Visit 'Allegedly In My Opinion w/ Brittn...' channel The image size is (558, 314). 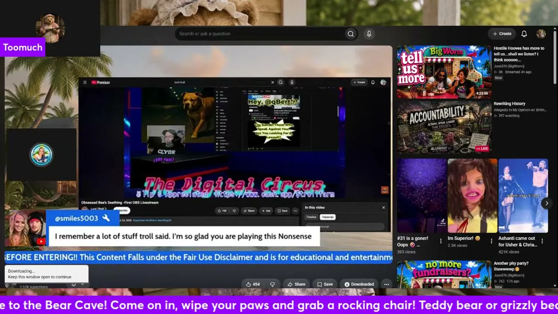point(520,110)
